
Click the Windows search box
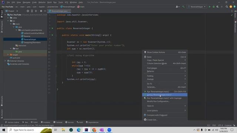point(30,130)
